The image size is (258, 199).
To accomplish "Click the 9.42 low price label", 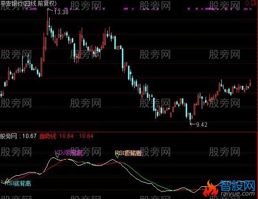I will click(x=202, y=125).
